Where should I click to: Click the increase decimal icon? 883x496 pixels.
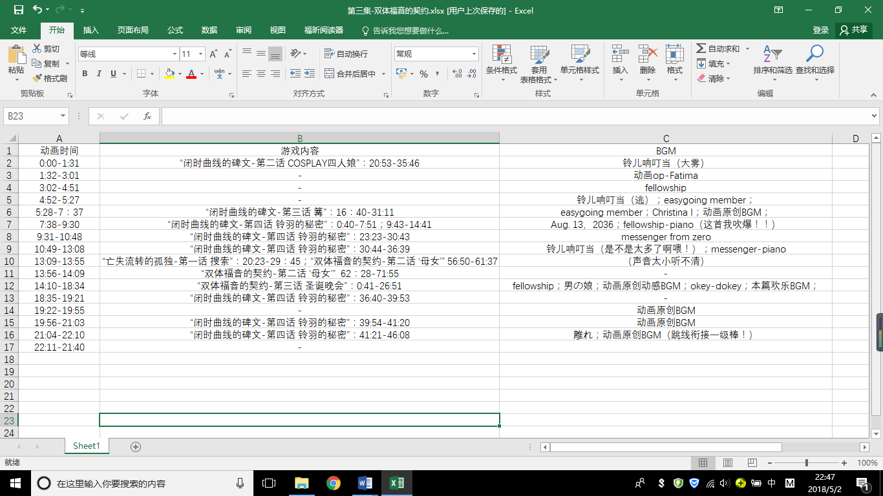tap(458, 74)
